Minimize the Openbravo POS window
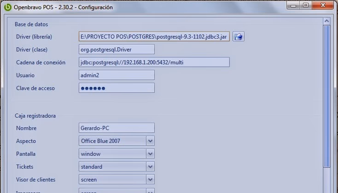 click(x=293, y=6)
